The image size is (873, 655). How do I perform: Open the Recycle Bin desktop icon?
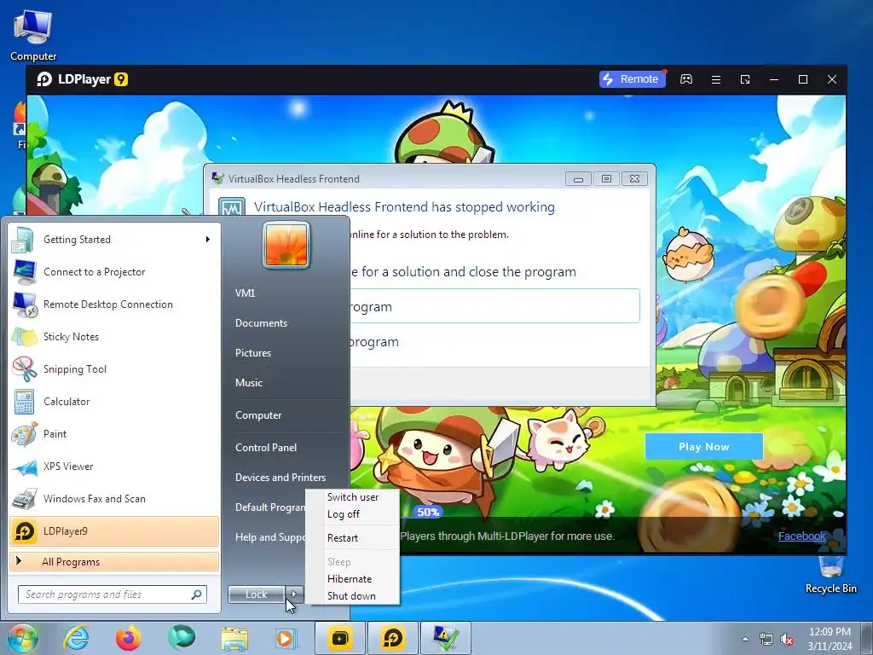tap(830, 575)
